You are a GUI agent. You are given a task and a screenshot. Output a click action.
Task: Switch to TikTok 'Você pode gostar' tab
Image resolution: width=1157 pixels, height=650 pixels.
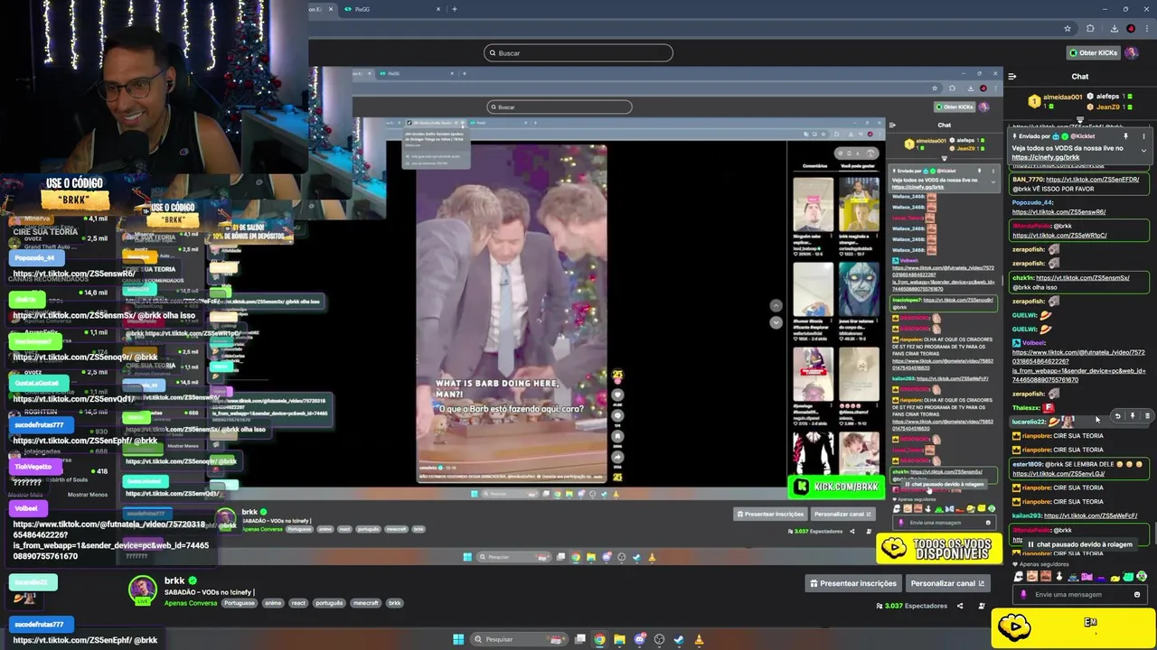[858, 166]
